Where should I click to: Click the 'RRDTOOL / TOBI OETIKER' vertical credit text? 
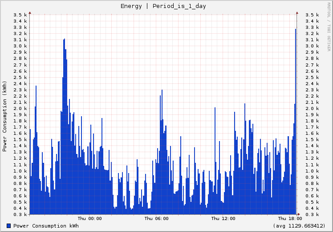(329, 27)
